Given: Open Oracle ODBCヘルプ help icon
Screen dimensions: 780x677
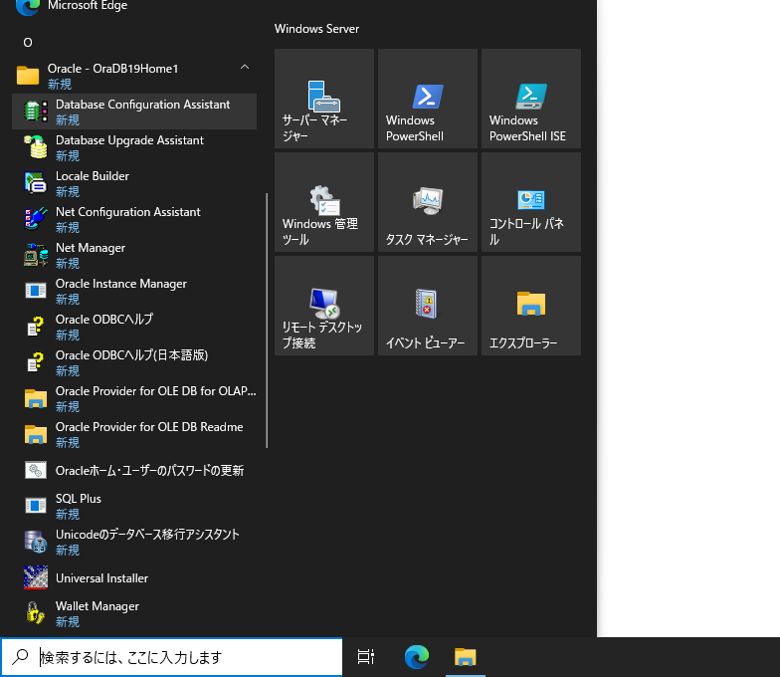Looking at the screenshot, I should pyautogui.click(x=36, y=327).
